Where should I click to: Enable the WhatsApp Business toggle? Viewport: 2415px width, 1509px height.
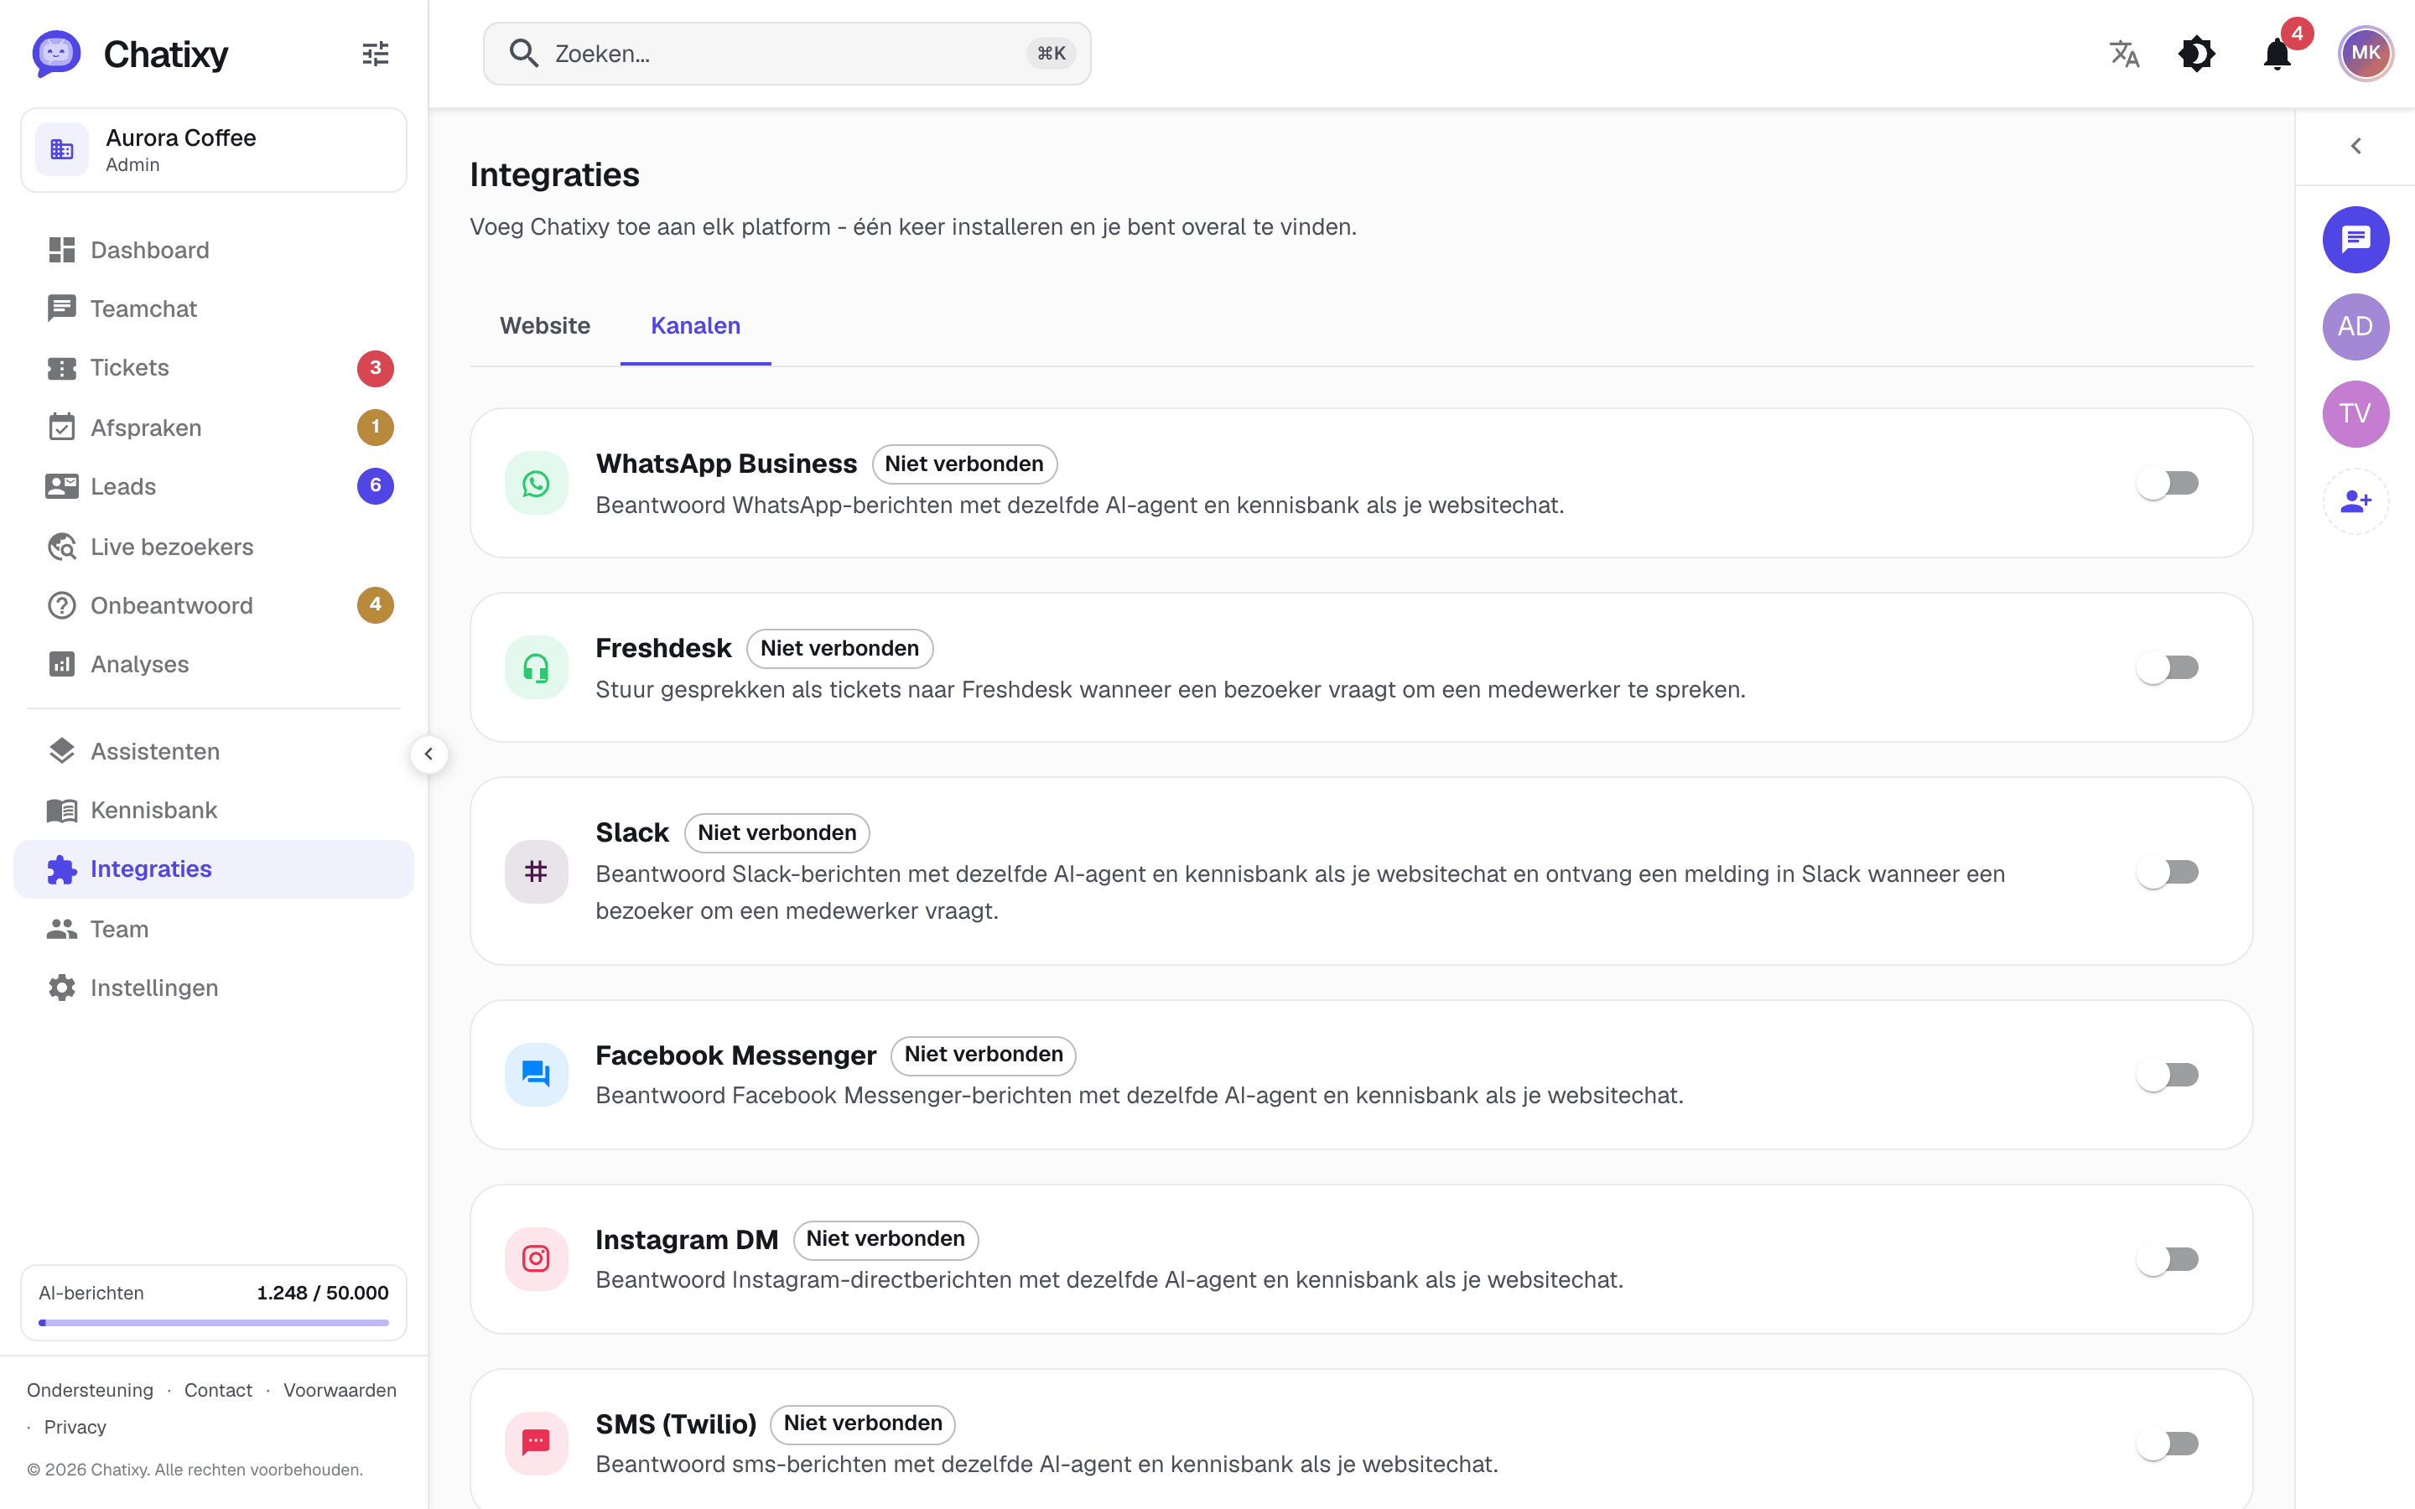tap(2168, 483)
